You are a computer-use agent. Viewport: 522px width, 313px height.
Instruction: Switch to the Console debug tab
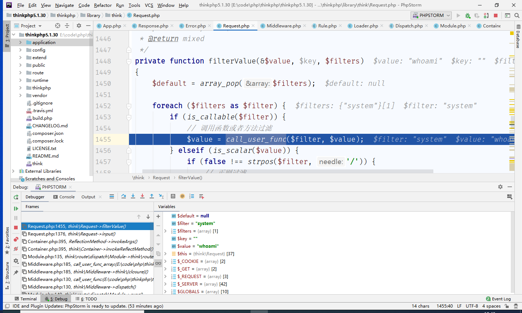(x=64, y=197)
